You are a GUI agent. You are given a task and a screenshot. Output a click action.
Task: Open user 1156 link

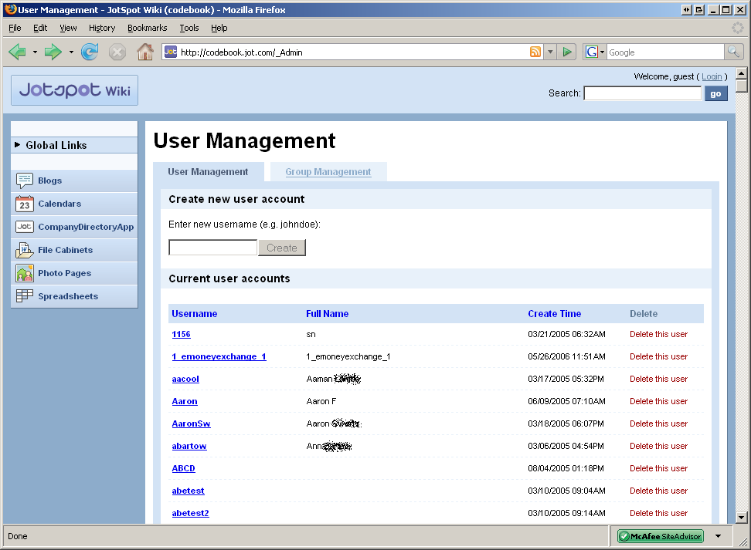[x=181, y=334]
